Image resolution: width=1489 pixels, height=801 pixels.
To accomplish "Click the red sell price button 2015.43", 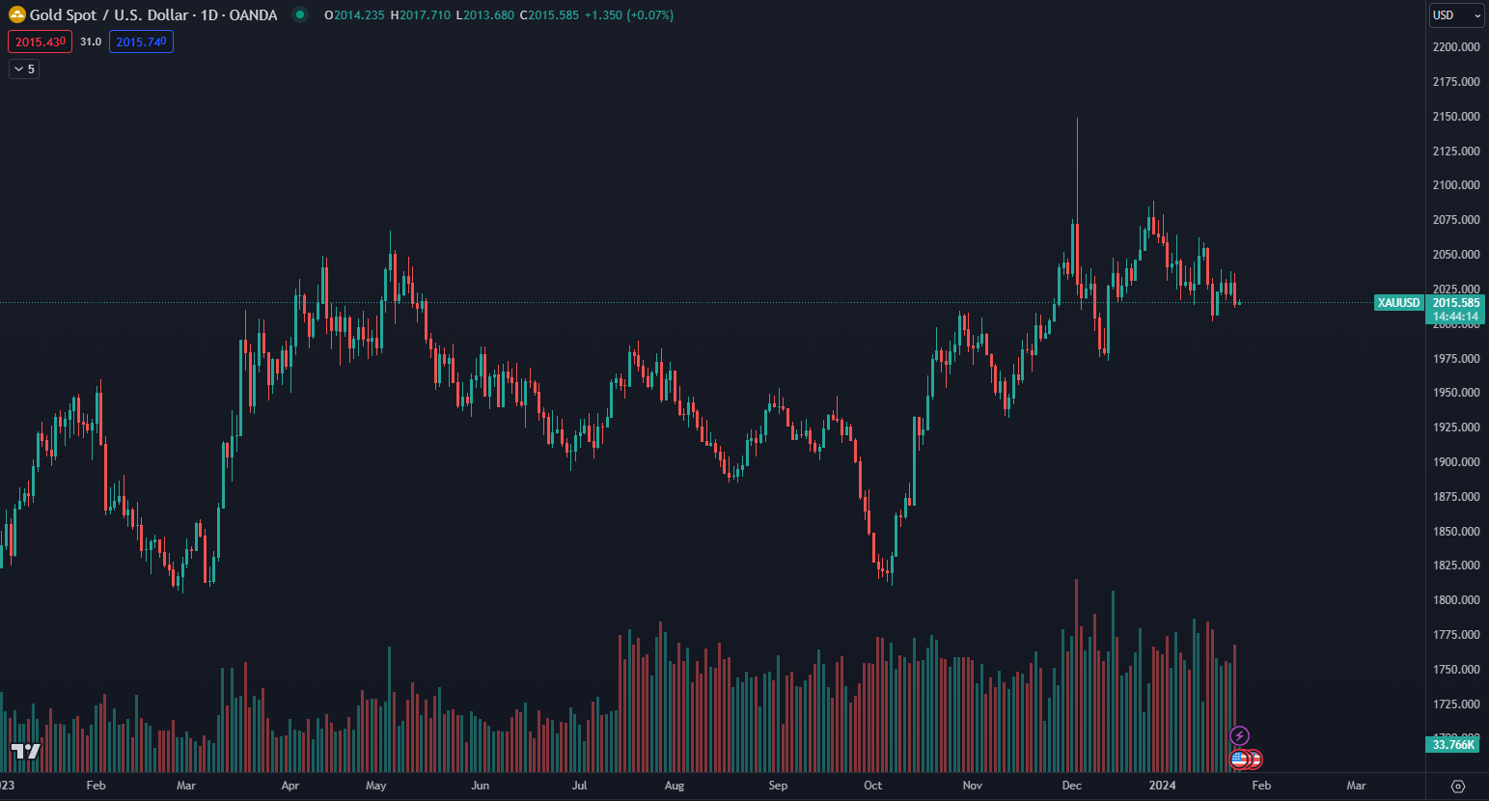I will tap(41, 41).
